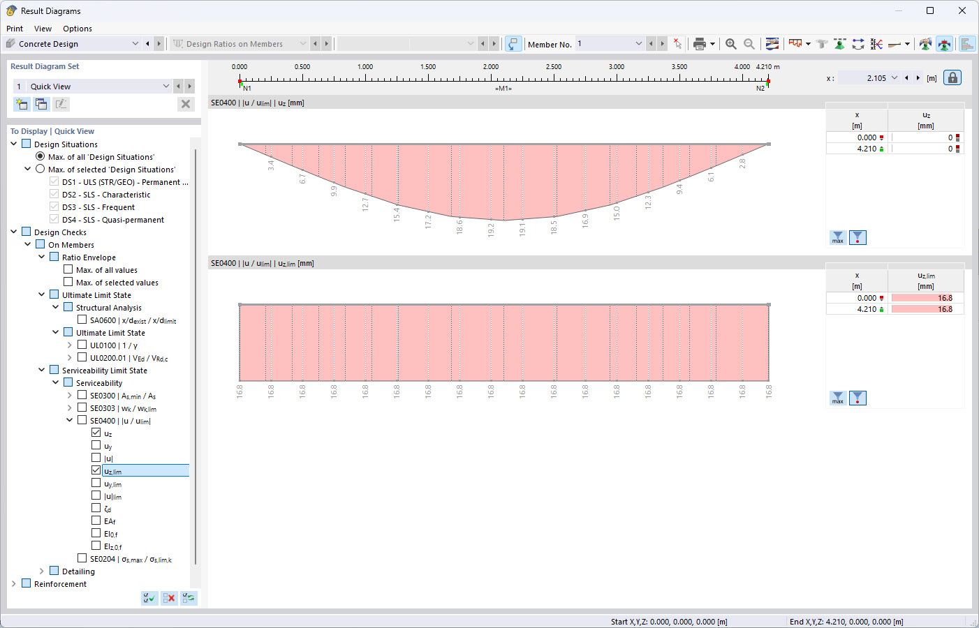Click the copy result diagram set icon
Image resolution: width=979 pixels, height=628 pixels.
pyautogui.click(x=41, y=104)
